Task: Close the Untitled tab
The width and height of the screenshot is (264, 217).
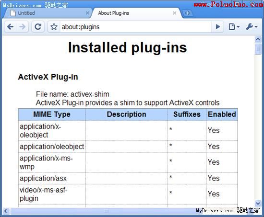Action: point(87,13)
